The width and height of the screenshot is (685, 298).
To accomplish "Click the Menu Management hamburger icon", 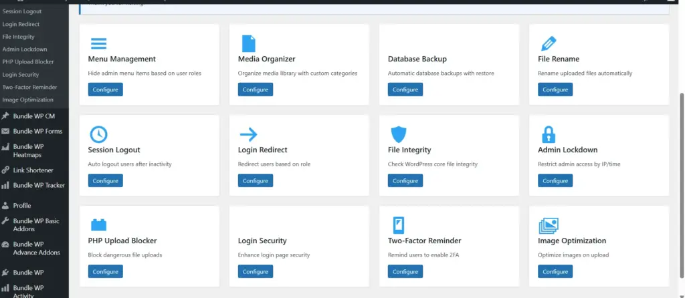I will click(99, 43).
